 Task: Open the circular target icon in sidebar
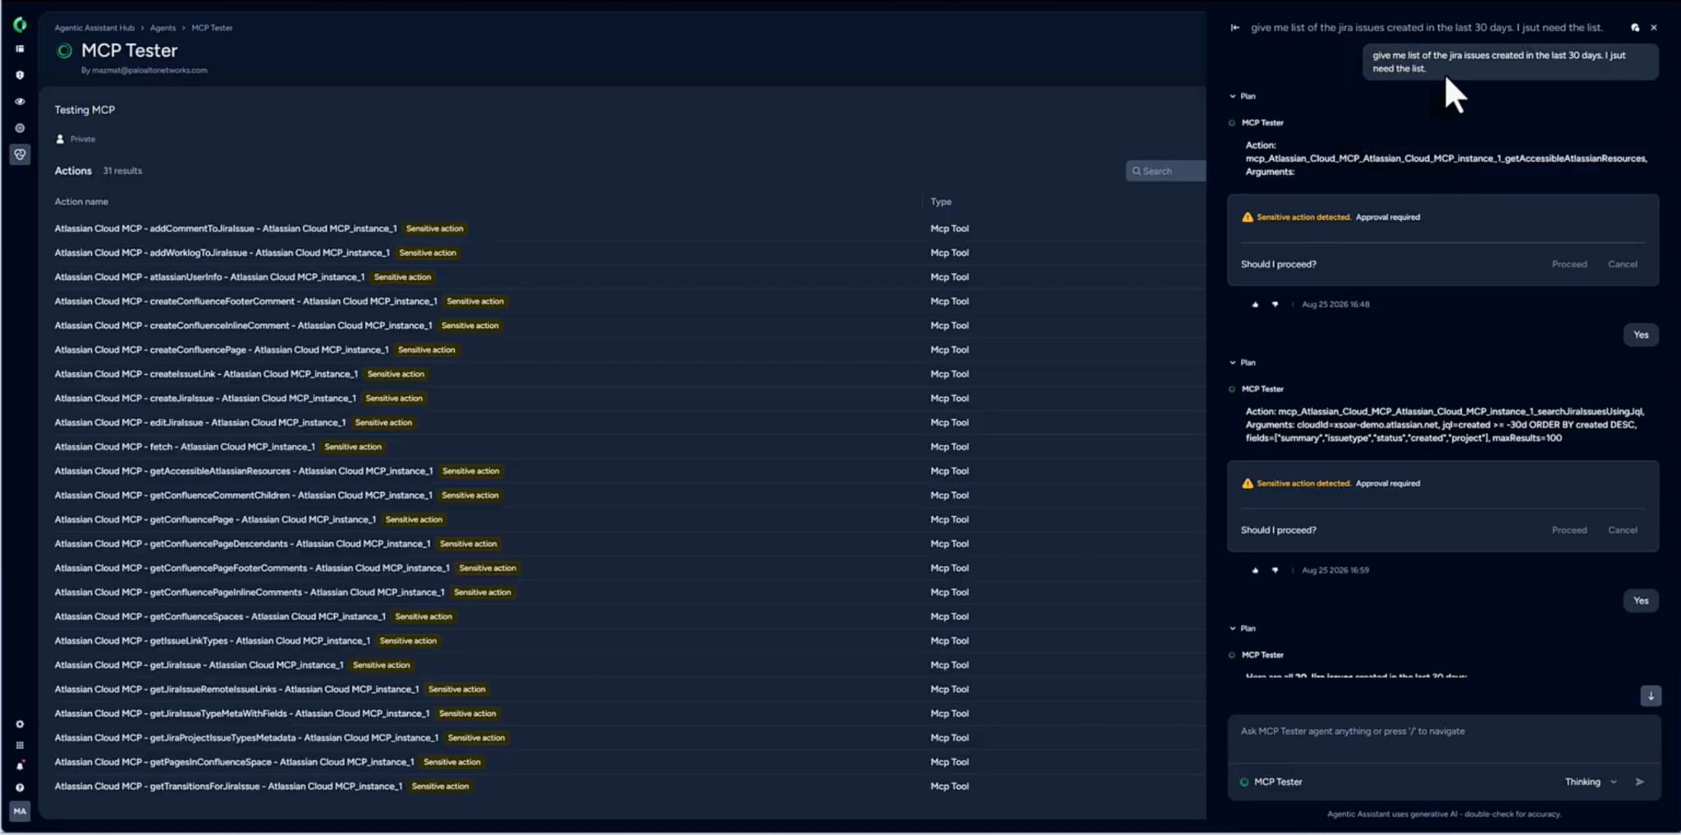20,128
